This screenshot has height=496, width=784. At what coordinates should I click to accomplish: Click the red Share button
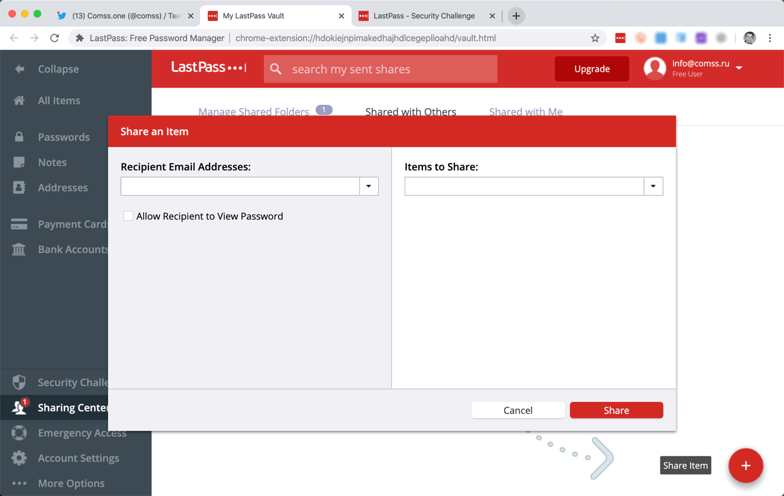[616, 410]
